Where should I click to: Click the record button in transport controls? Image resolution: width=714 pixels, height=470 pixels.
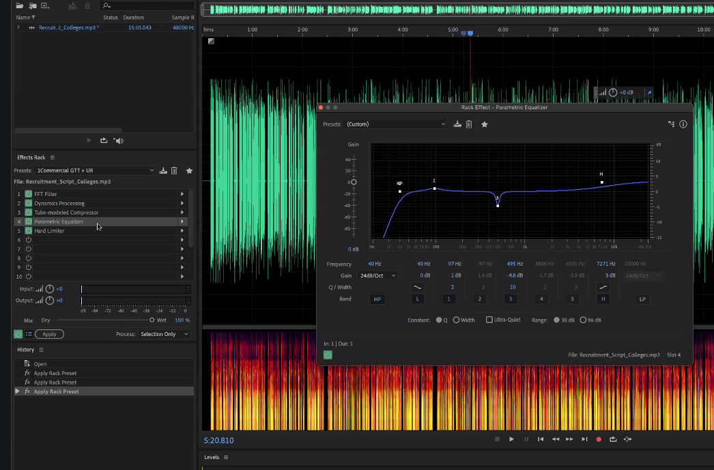coord(599,439)
